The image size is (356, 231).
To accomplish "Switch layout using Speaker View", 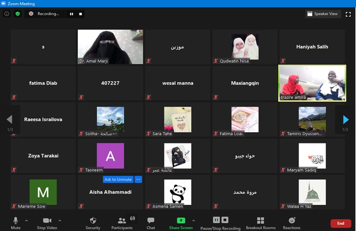I will (x=323, y=14).
